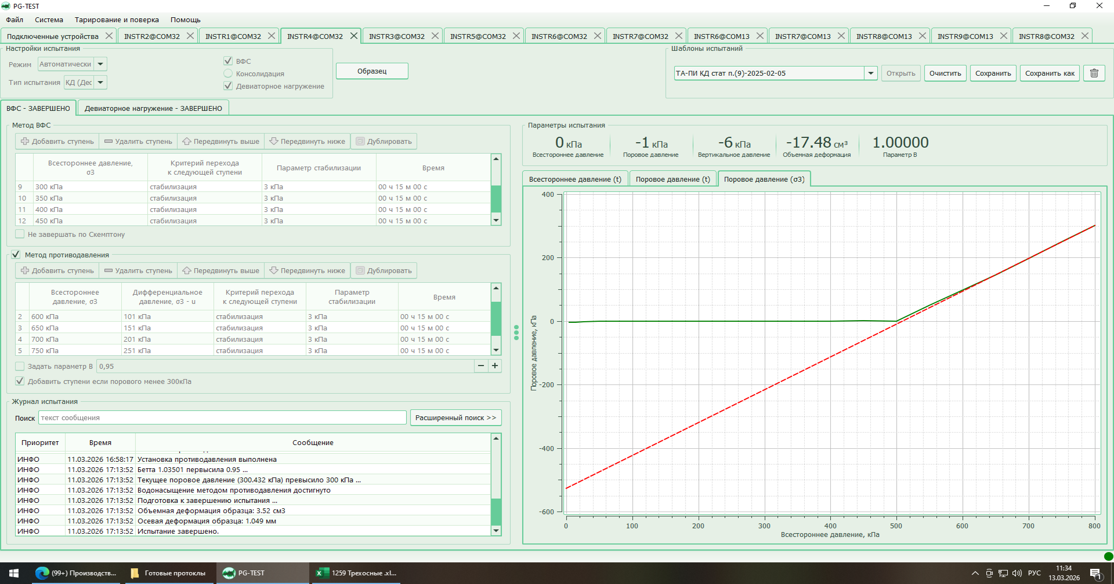Image resolution: width=1114 pixels, height=584 pixels.
Task: Increase parameter B with plus button
Action: [495, 366]
